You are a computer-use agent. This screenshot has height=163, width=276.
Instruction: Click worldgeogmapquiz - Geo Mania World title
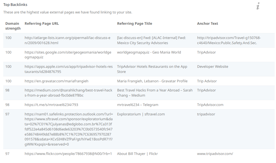(x=149, y=52)
